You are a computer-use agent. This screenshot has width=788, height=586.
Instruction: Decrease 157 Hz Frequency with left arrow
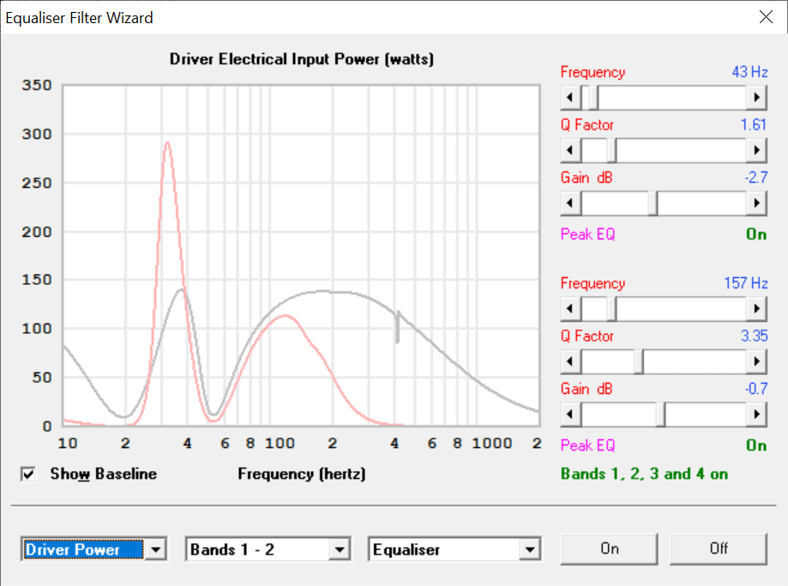pyautogui.click(x=570, y=308)
